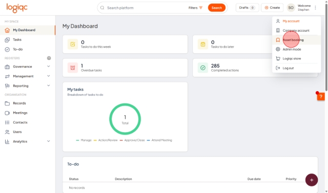Toggle the Approve/Close chart legend
Viewport: 328px width, 193px height.
132,140
